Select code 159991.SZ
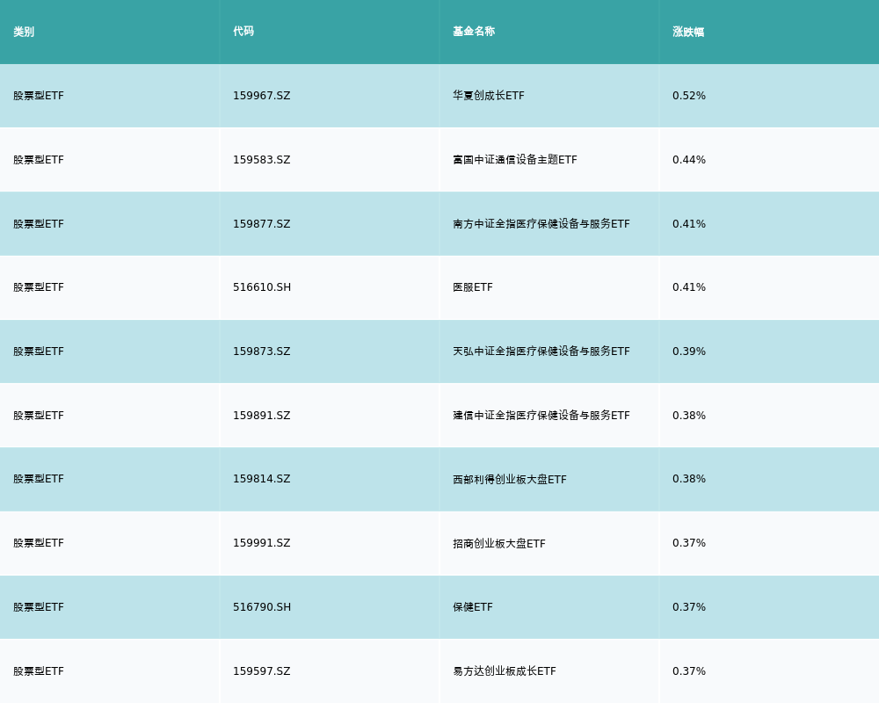Image resolution: width=879 pixels, height=703 pixels. (x=262, y=543)
